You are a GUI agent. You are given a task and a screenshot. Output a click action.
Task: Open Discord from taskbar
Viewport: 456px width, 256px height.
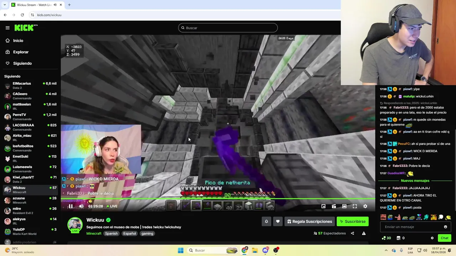[x=265, y=250]
